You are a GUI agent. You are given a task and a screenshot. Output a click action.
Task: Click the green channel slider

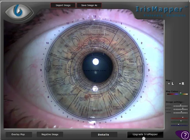coord(179,122)
